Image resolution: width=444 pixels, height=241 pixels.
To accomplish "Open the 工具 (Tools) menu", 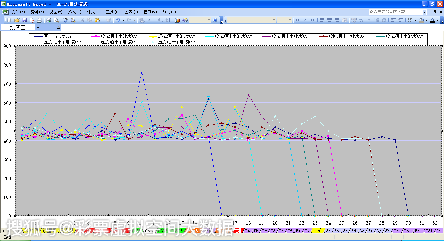I will tap(112, 12).
